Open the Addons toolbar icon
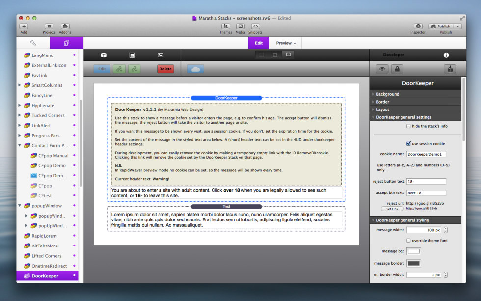The width and height of the screenshot is (481, 301). pos(65,27)
